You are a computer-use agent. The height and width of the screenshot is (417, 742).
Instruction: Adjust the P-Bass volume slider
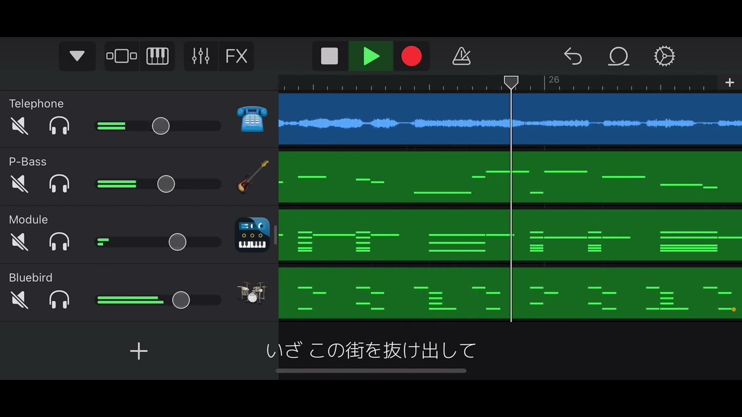tap(166, 184)
